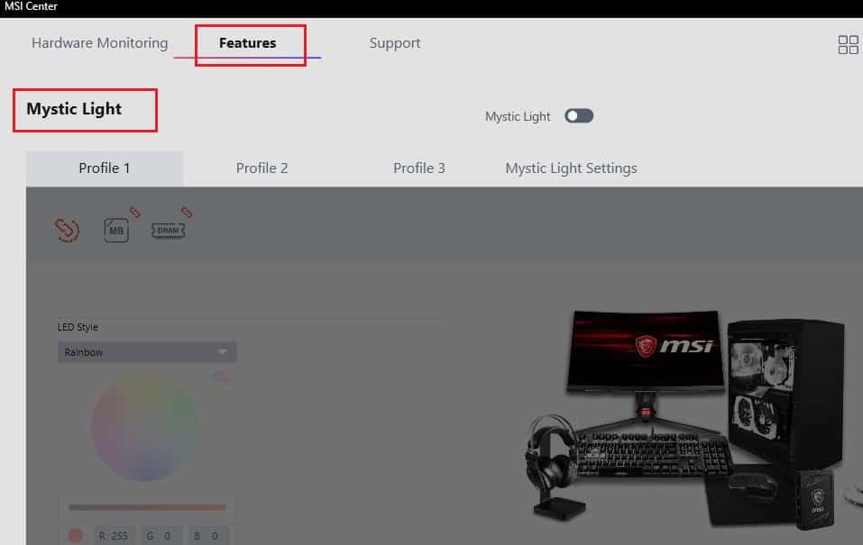Click the R value field showing 255

[114, 536]
